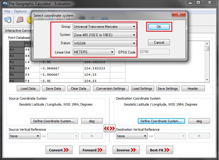This screenshot has width=219, height=160.
Task: Click the 104.55 cell in row R6
Action: (x=97, y=80)
